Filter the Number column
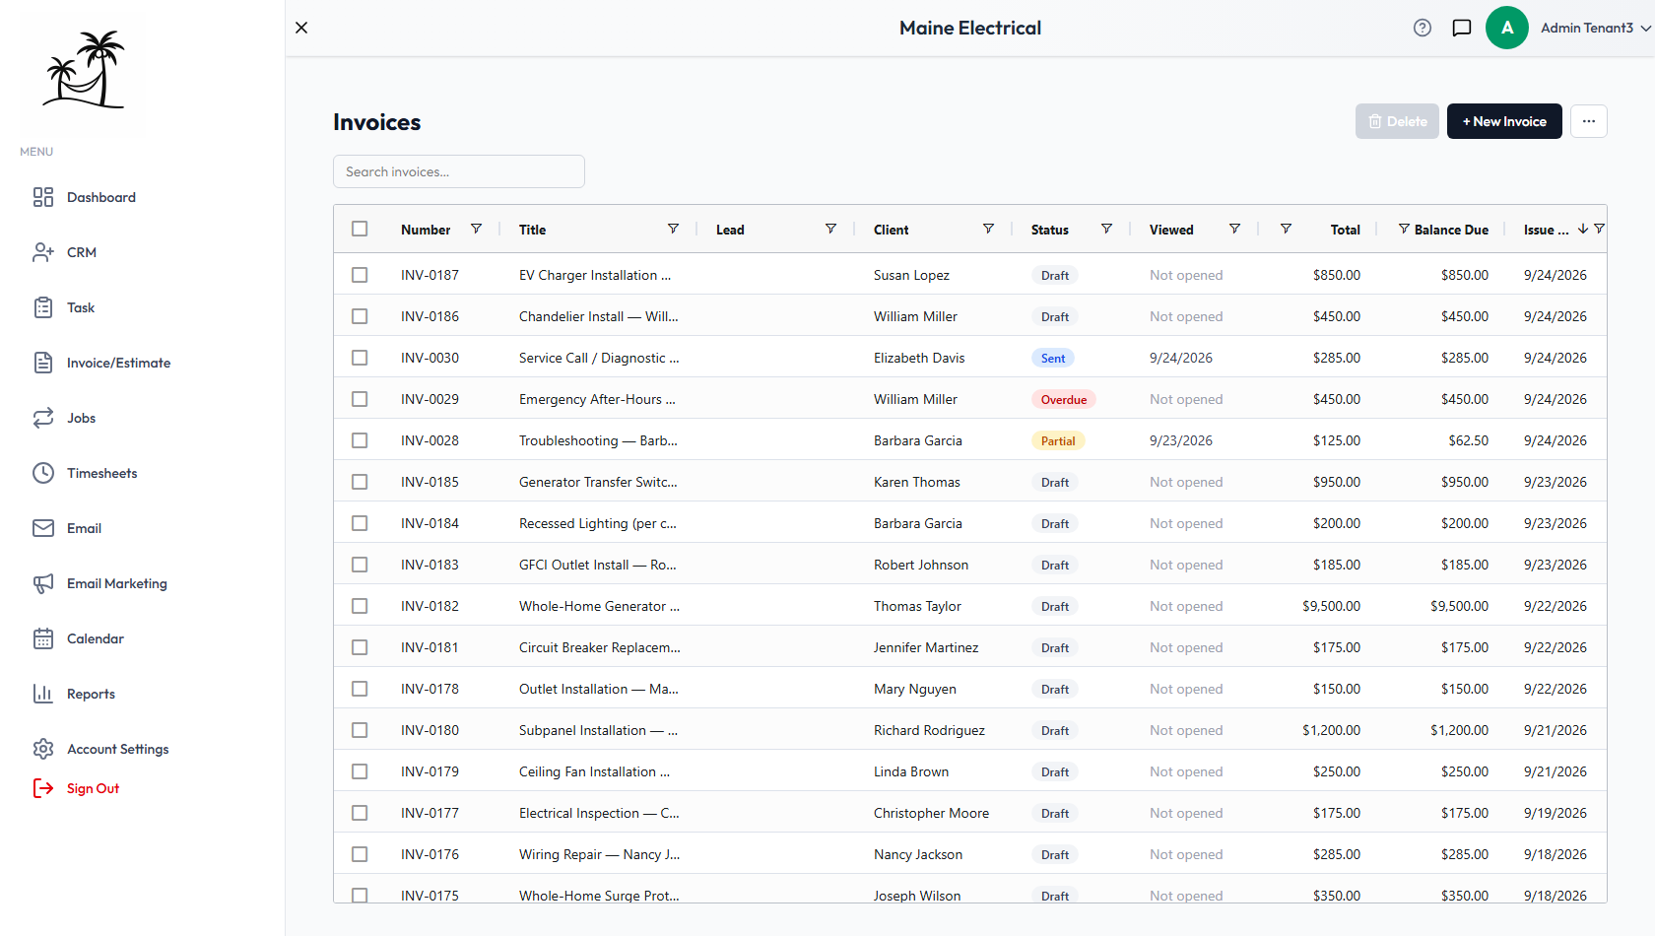This screenshot has width=1655, height=936. point(476,229)
